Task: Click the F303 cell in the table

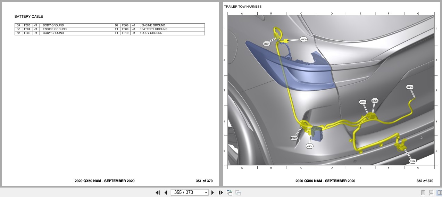Action: [x=27, y=25]
